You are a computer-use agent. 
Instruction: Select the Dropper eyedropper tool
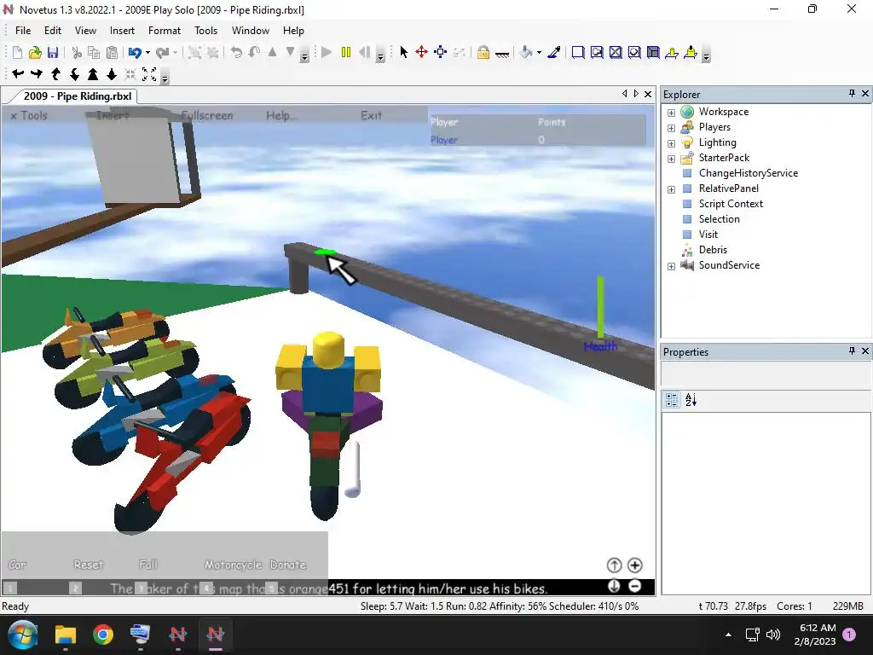tap(554, 52)
